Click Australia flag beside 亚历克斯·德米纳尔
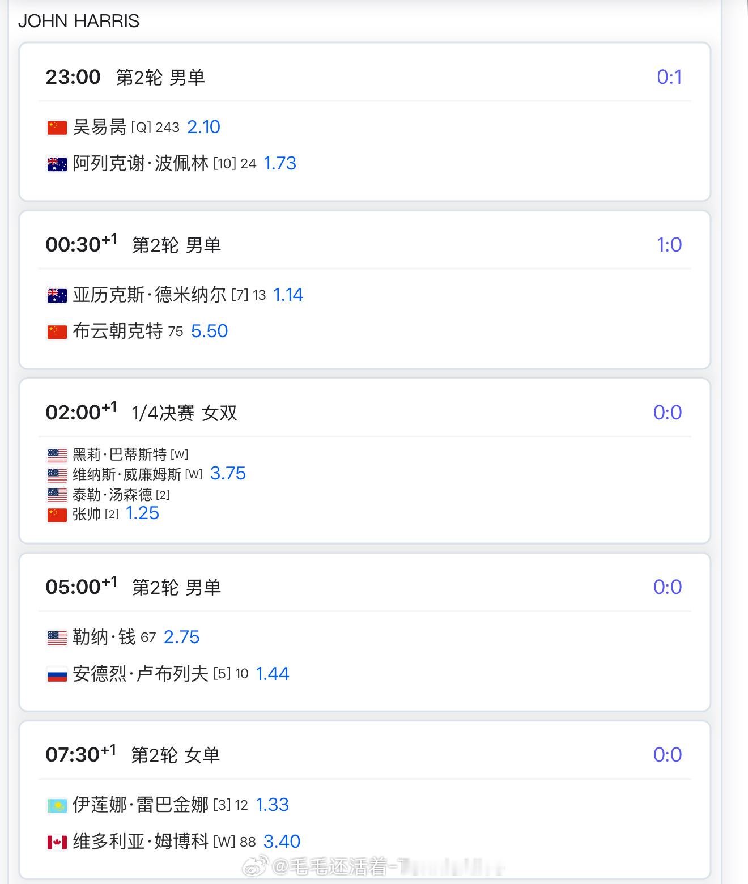748x884 pixels. point(57,295)
